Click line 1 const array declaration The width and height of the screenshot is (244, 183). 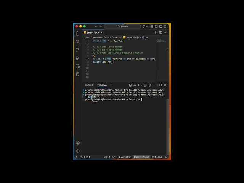pos(108,41)
